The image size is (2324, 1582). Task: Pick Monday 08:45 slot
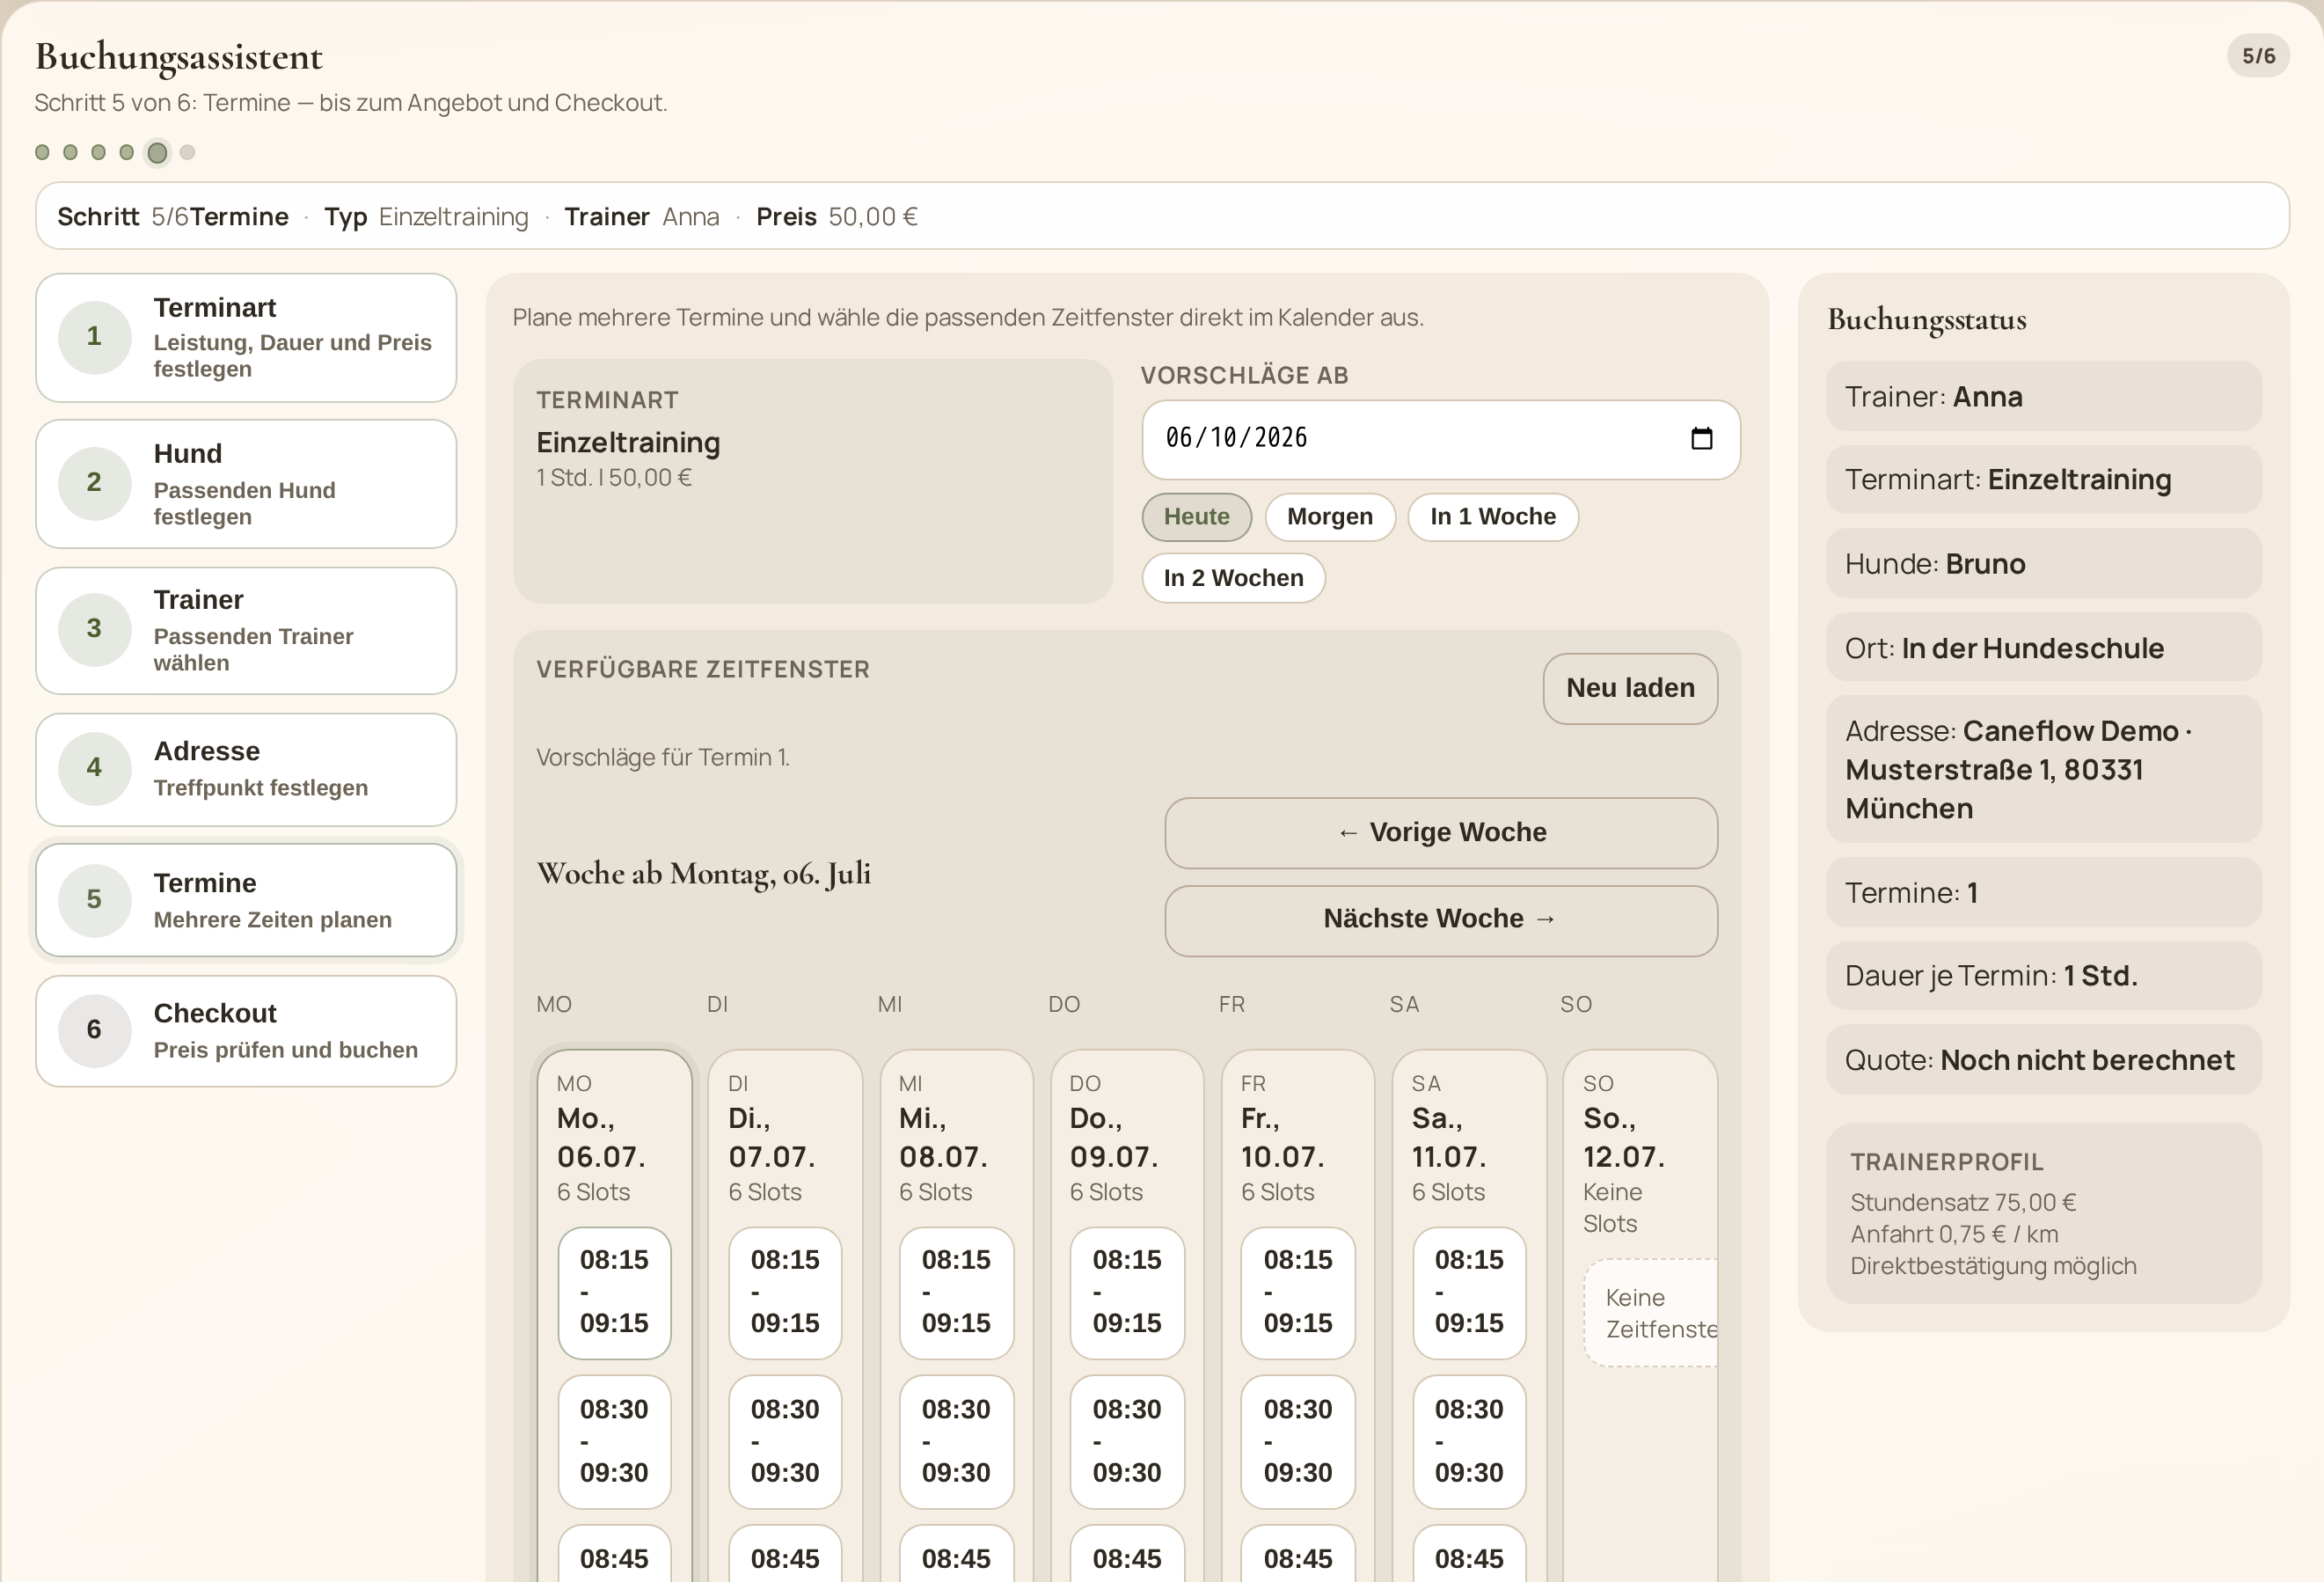(614, 1555)
